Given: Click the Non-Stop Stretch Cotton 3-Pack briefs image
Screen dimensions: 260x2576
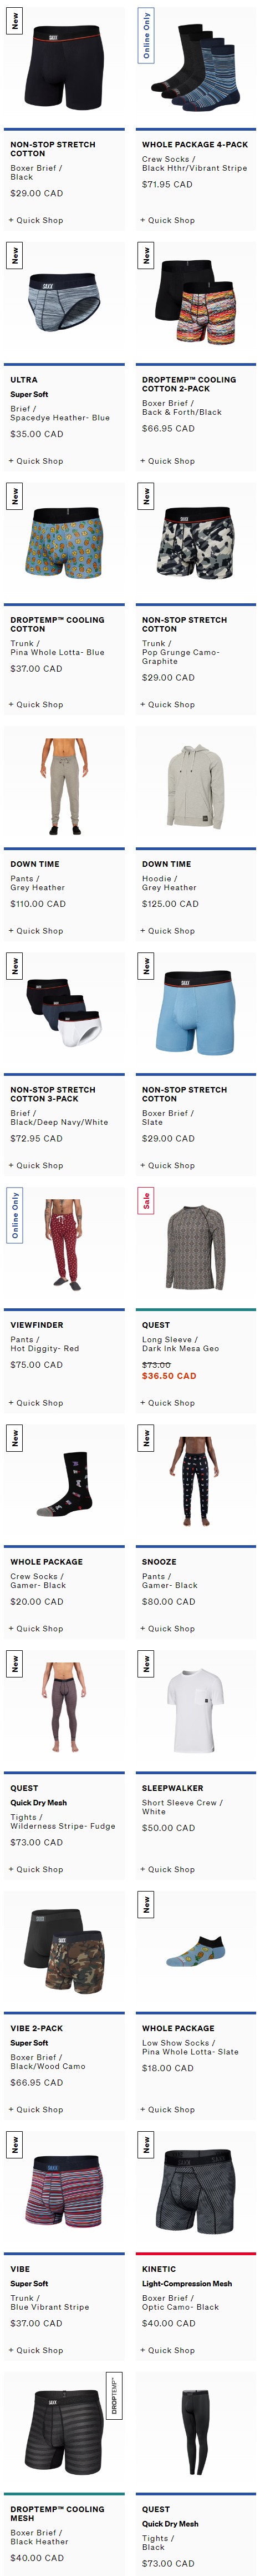Looking at the screenshot, I should coord(65,1012).
